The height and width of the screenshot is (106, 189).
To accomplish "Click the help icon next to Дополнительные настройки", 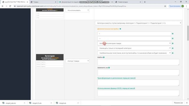I will coord(120,29).
